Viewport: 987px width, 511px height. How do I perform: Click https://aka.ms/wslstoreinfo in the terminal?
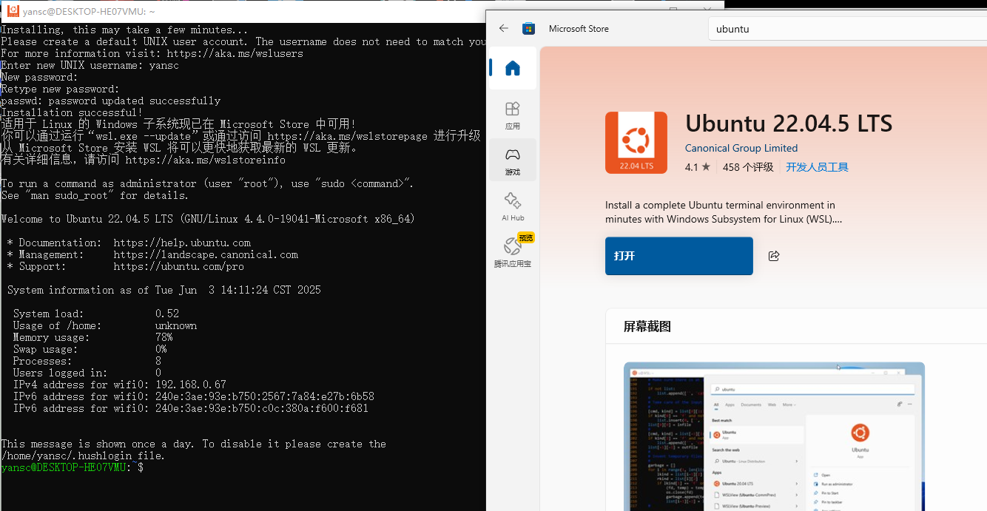[205, 160]
